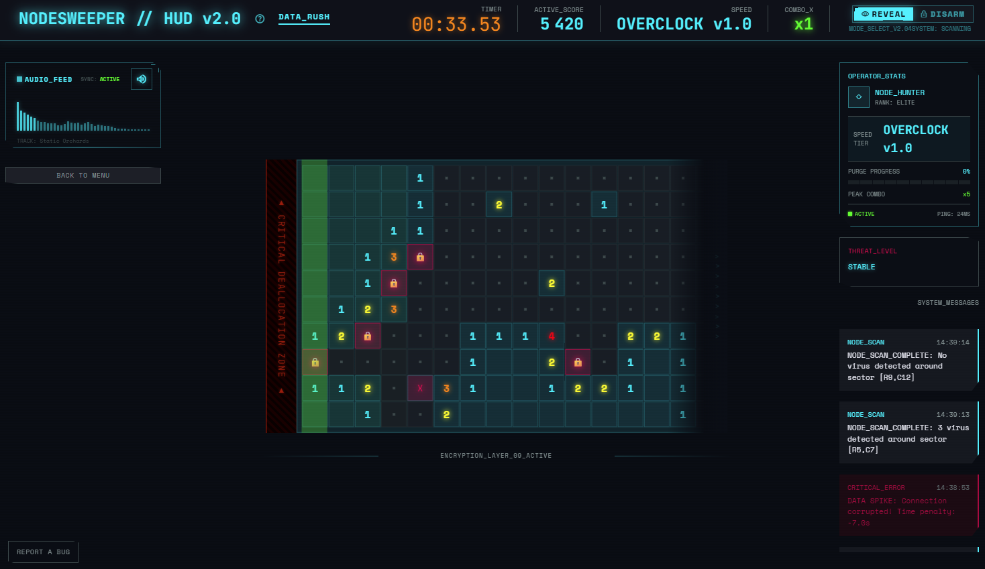Screen dimensions: 985x569
Task: Click header speed text OVERCLOCK v1.0
Action: point(684,24)
